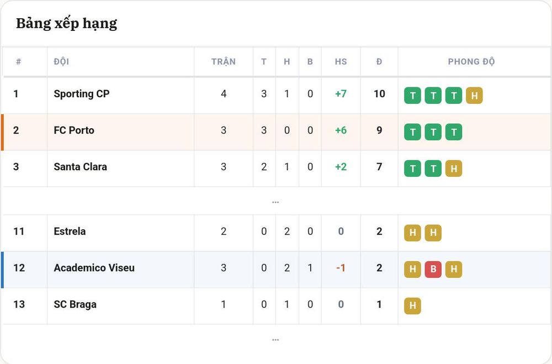Click Estrela's second H form badge
The height and width of the screenshot is (364, 552).
tap(433, 233)
